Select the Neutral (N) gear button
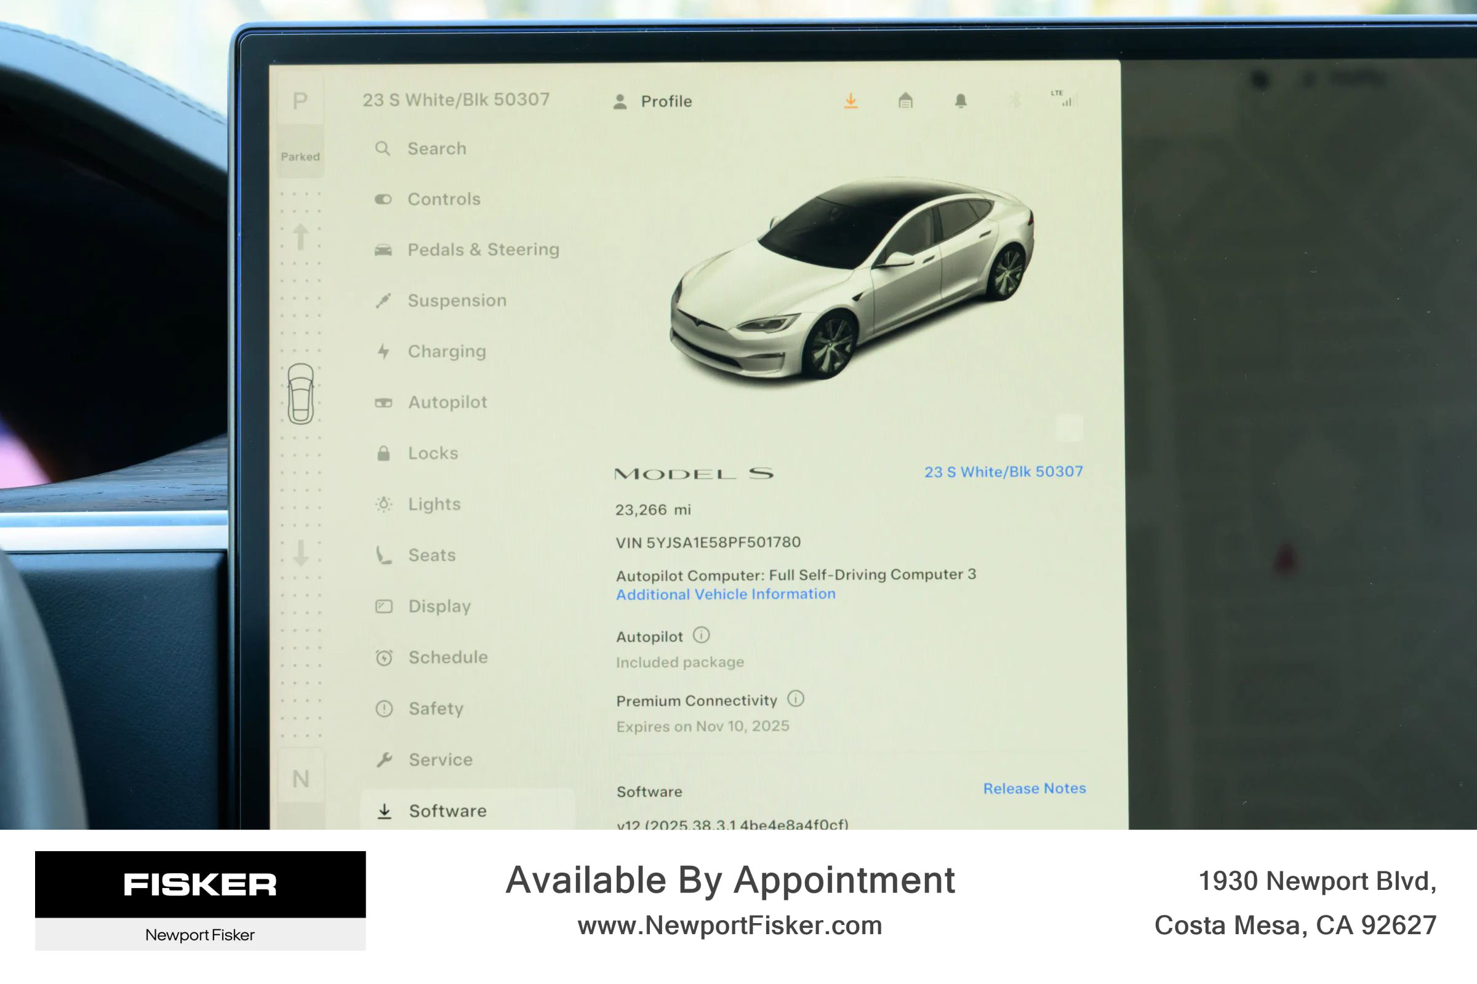 [x=301, y=779]
